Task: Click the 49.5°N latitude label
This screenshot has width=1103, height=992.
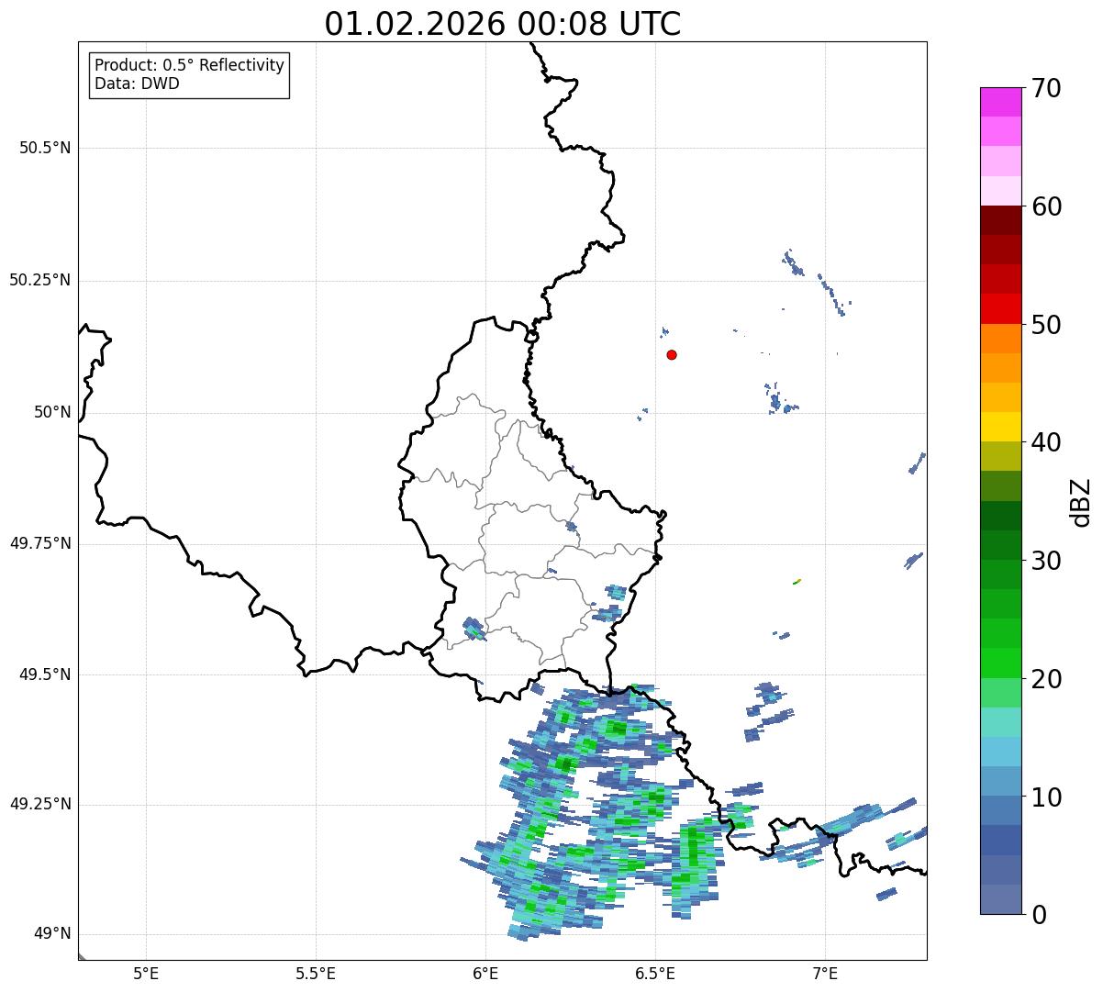Action: (x=45, y=674)
